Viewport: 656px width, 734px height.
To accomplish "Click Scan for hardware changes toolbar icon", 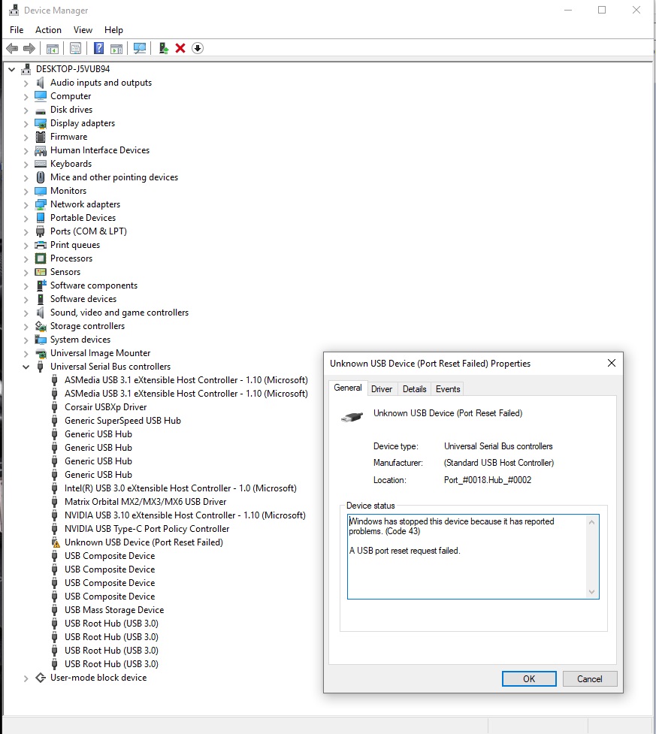I will coord(139,48).
